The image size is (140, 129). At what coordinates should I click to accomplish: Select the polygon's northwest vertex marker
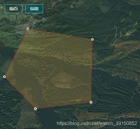coord(28,29)
